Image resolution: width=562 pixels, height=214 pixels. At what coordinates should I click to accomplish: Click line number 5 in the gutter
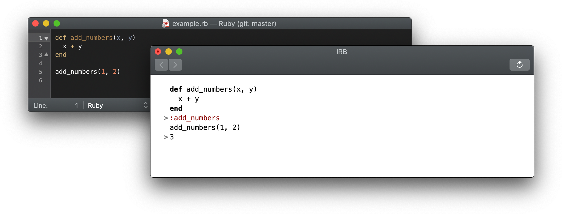(x=40, y=72)
